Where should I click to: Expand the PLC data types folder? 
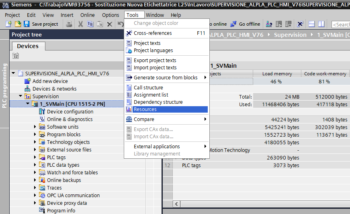(x=35, y=165)
